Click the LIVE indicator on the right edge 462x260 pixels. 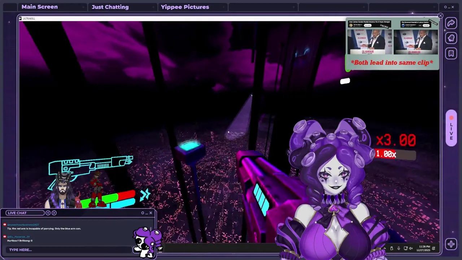tap(451, 128)
